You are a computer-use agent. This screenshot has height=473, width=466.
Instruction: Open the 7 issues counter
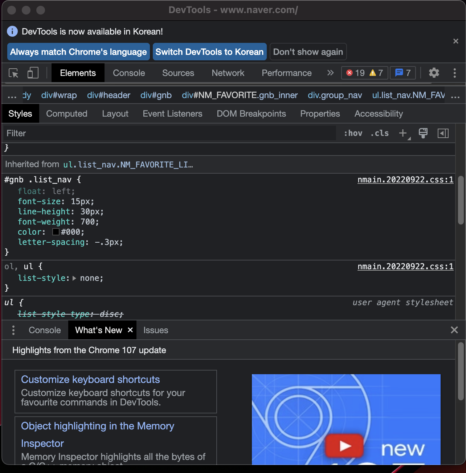pyautogui.click(x=403, y=73)
